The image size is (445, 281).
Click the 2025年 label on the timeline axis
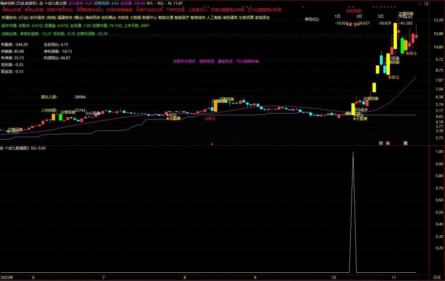coord(7,277)
